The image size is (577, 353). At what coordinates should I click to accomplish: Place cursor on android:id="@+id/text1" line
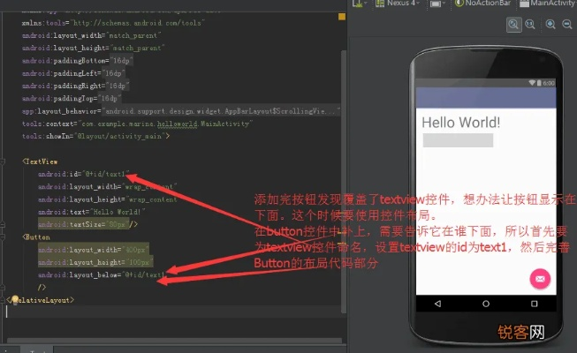pyautogui.click(x=83, y=175)
